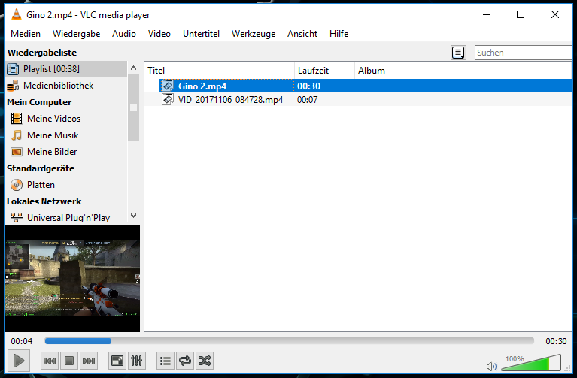577x378 pixels.
Task: Open the Untertitel menu
Action: click(201, 34)
